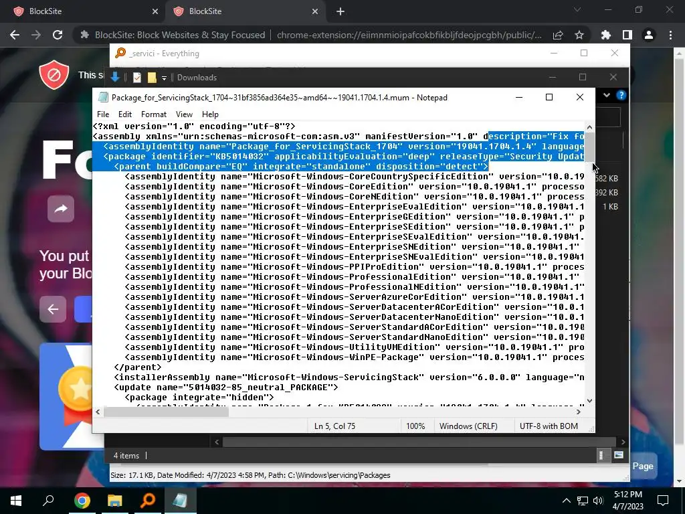685x514 pixels.
Task: Close the second BlockSite tab
Action: click(315, 12)
